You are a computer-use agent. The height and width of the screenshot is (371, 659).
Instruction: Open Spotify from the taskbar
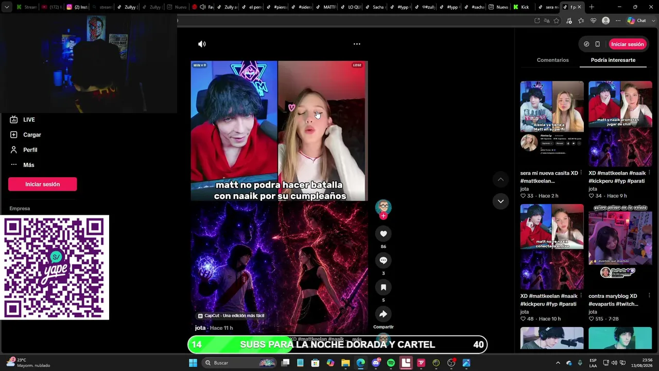391,363
